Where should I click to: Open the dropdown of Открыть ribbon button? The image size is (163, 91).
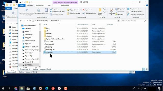coord(125,9)
